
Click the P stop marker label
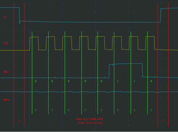tap(163, 121)
